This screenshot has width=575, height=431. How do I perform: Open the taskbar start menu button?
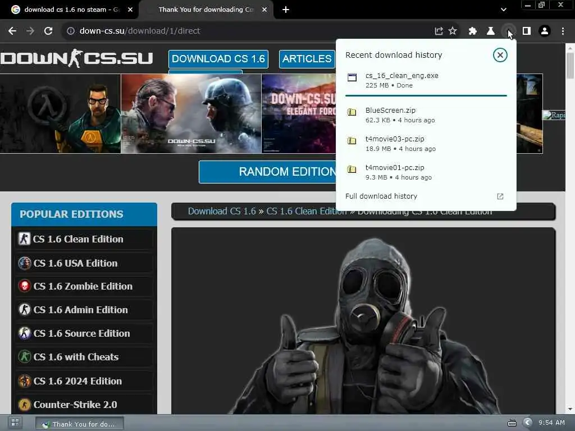click(x=15, y=423)
